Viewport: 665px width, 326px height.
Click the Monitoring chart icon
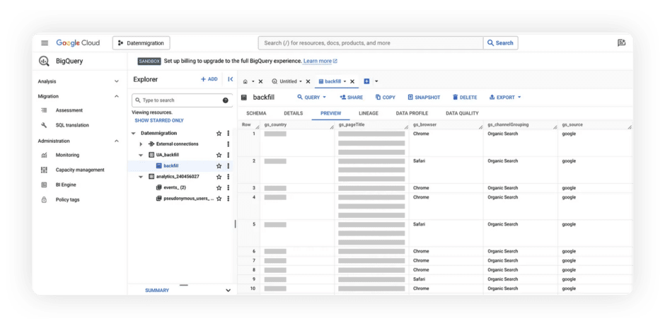click(44, 155)
